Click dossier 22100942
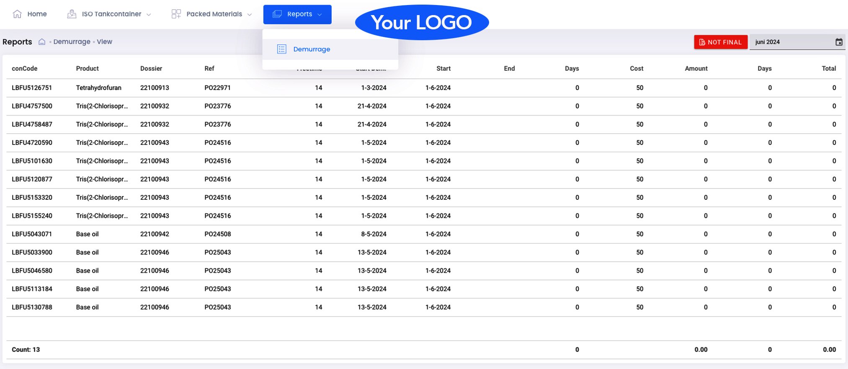This screenshot has height=369, width=848. tap(155, 234)
